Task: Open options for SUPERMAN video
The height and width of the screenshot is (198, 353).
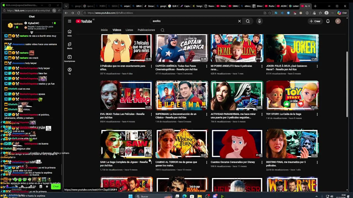Action: point(207,114)
